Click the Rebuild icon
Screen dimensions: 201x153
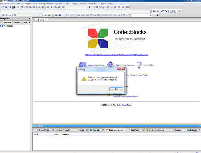59,7
